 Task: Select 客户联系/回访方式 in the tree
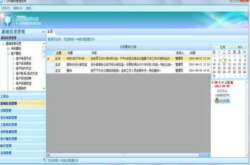point(27,73)
